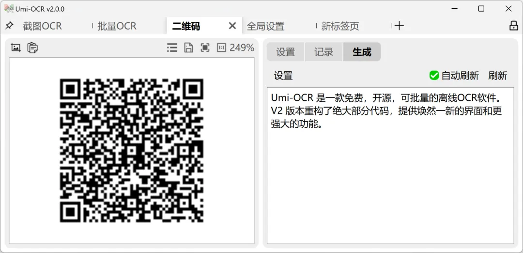
Task: Click the generated QR code image
Action: [131, 151]
